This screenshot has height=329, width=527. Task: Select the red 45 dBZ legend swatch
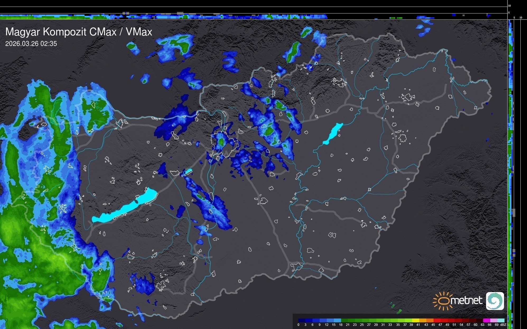point(436,320)
